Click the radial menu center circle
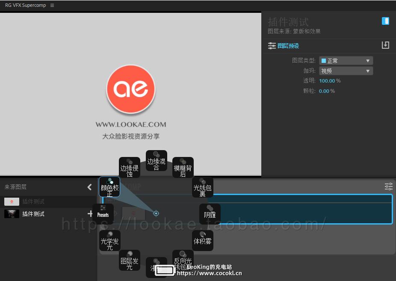The image size is (396, 281). [x=156, y=213]
